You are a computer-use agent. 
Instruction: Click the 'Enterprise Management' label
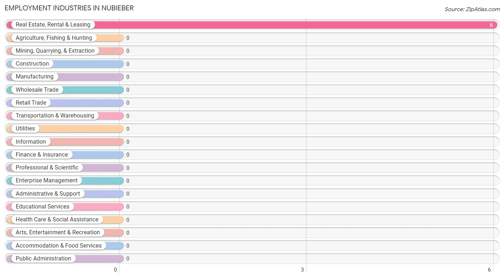coord(47,181)
